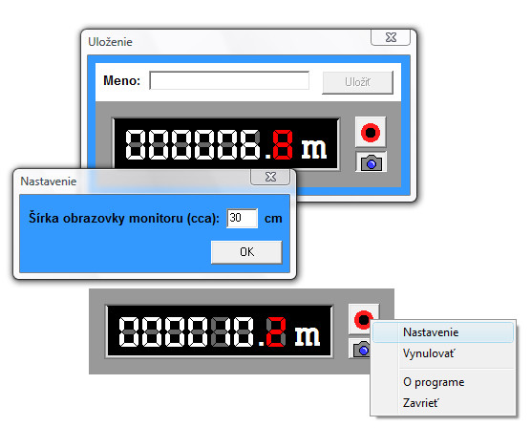Click the Uložiť button
Image resolution: width=531 pixels, height=448 pixels.
357,82
